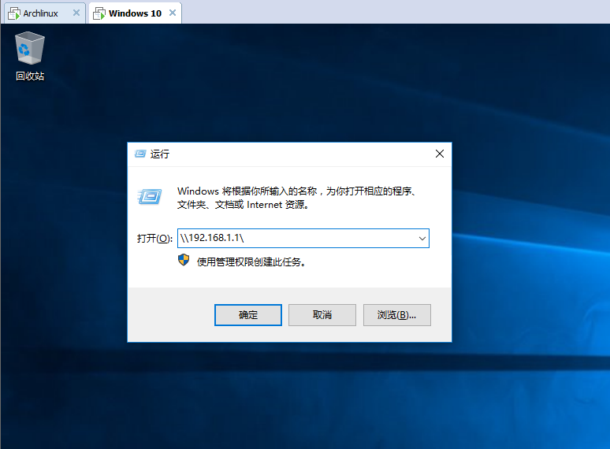Switch to the Windows 10 VM tab

[x=135, y=13]
